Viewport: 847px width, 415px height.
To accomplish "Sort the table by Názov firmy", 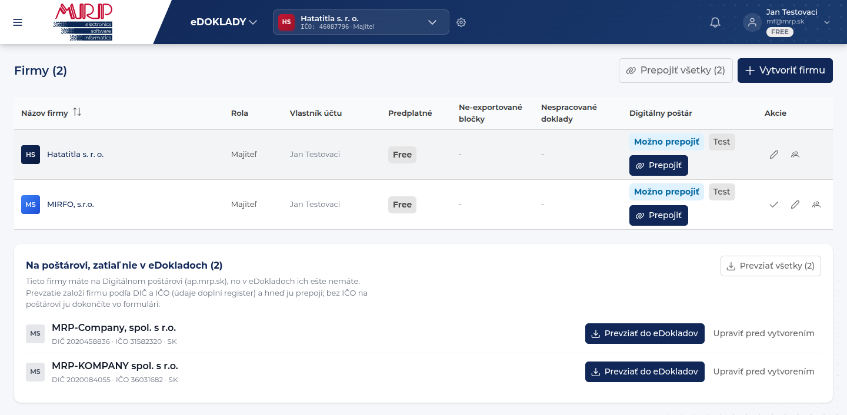I will click(77, 112).
